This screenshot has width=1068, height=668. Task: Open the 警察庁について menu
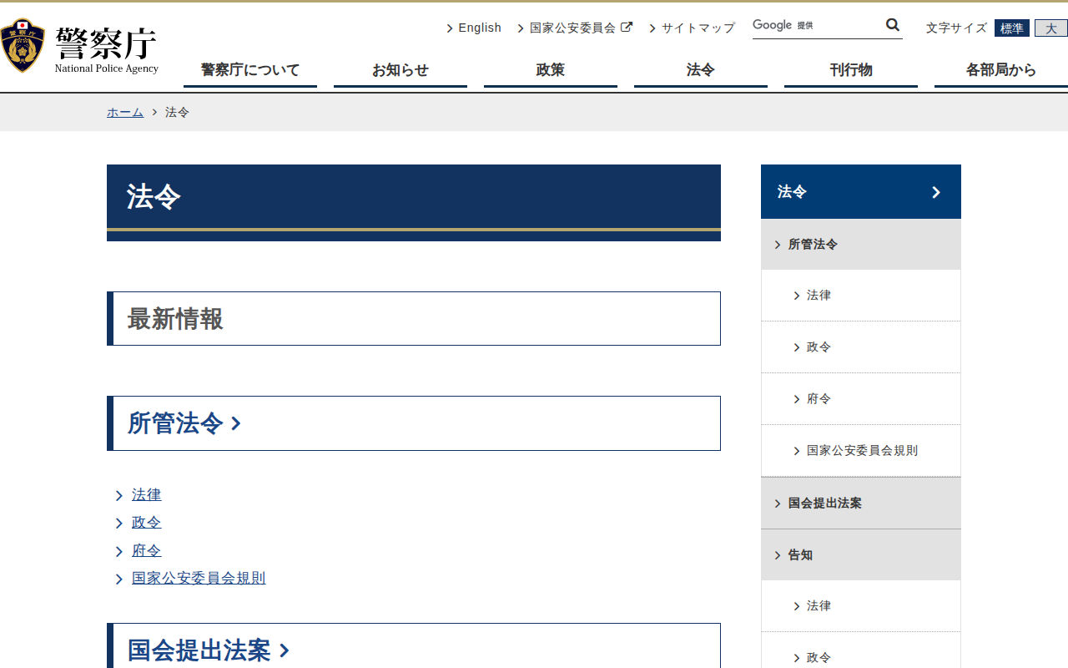pyautogui.click(x=250, y=70)
